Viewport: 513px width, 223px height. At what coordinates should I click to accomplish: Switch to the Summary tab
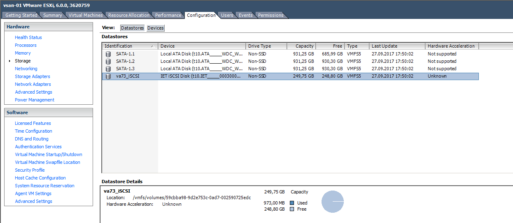click(53, 15)
